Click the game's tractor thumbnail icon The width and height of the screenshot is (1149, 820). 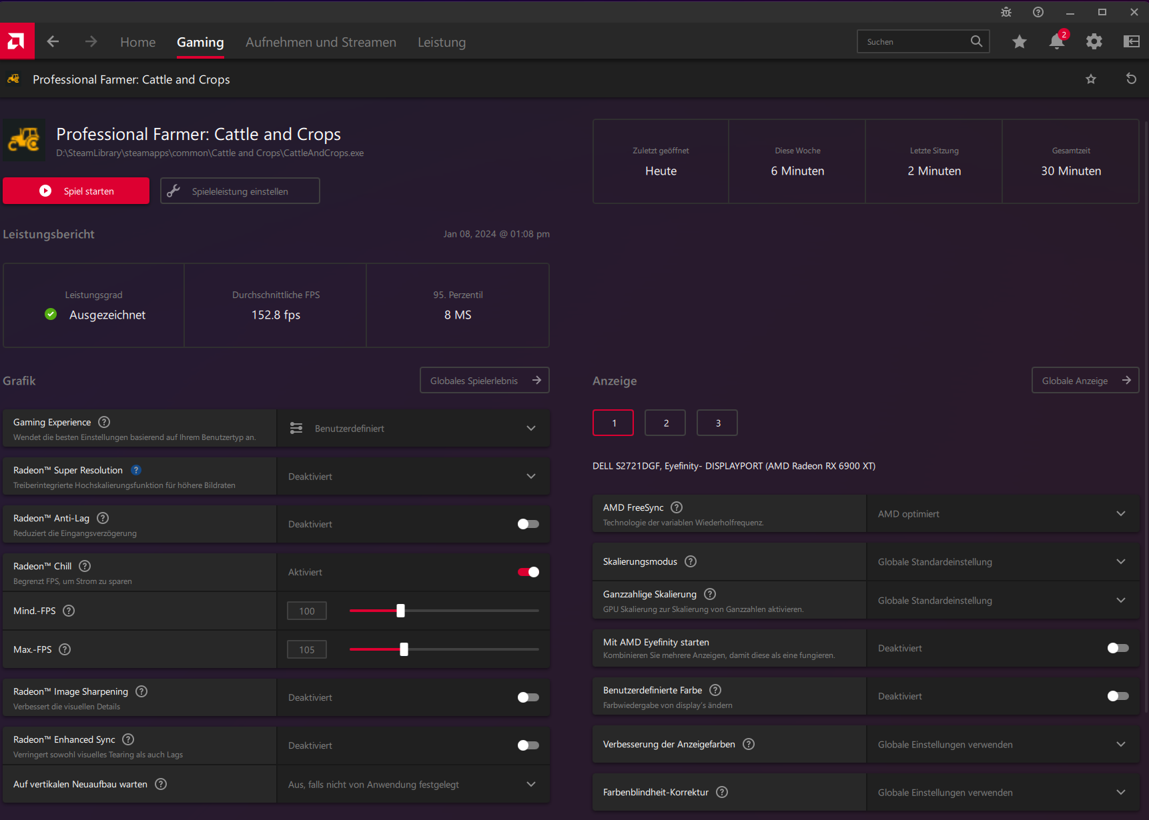[24, 140]
